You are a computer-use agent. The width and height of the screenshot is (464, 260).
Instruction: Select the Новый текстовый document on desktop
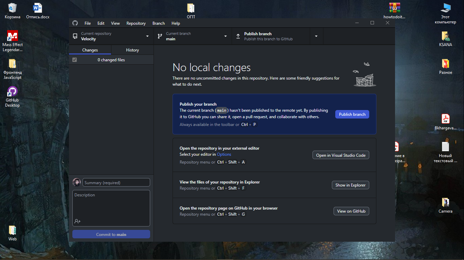[x=445, y=152]
